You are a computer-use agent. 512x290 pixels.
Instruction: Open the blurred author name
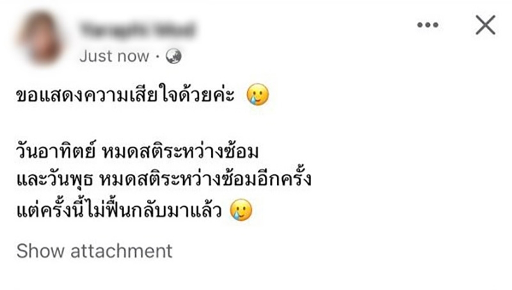point(137,29)
